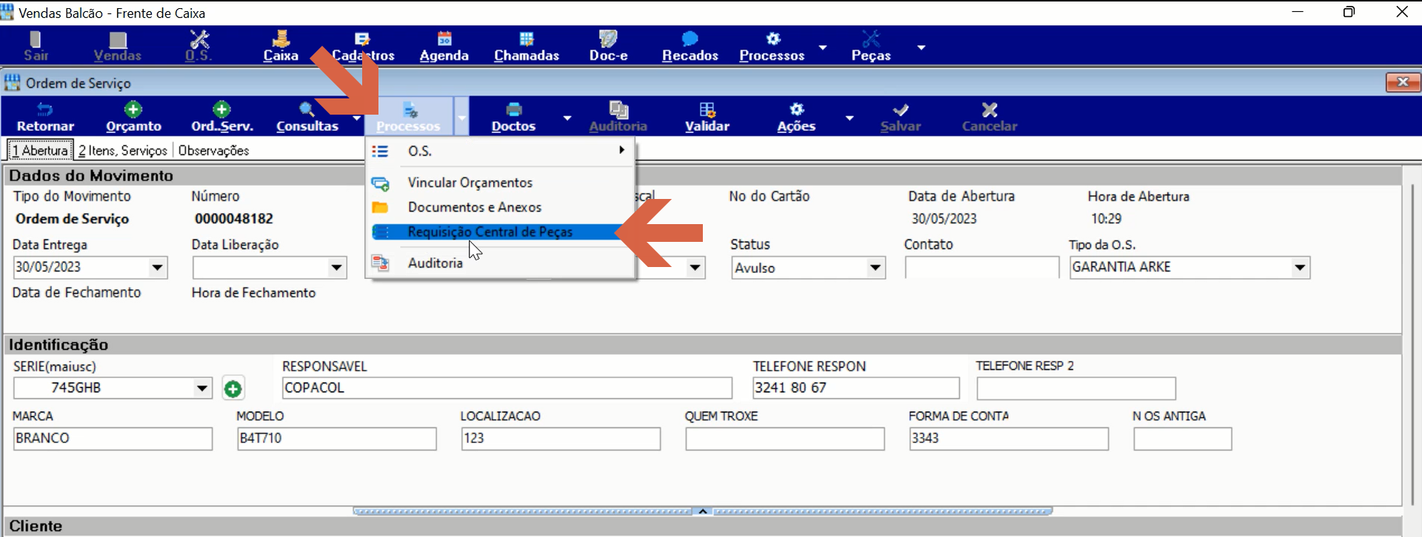Close the Ordem de Serviço panel
The width and height of the screenshot is (1422, 537).
(1403, 82)
